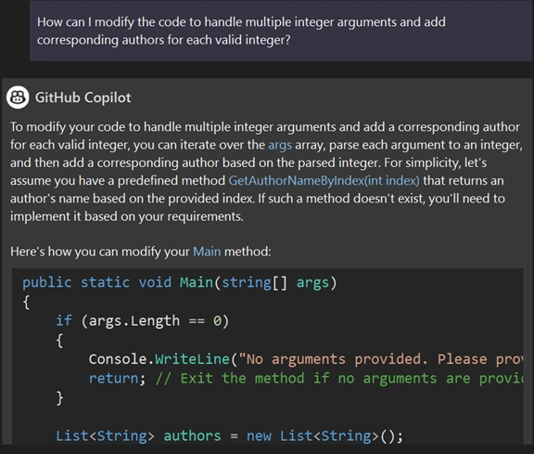Click the closing brace of the if block

tap(59, 397)
